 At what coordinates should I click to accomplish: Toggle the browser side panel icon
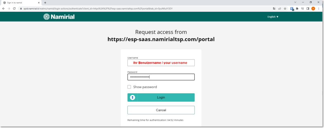(x=308, y=9)
